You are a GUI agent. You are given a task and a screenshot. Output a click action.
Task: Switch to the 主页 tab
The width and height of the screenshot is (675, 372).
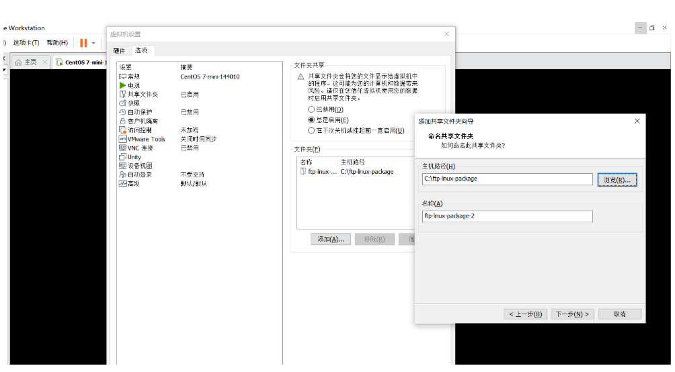[x=30, y=62]
